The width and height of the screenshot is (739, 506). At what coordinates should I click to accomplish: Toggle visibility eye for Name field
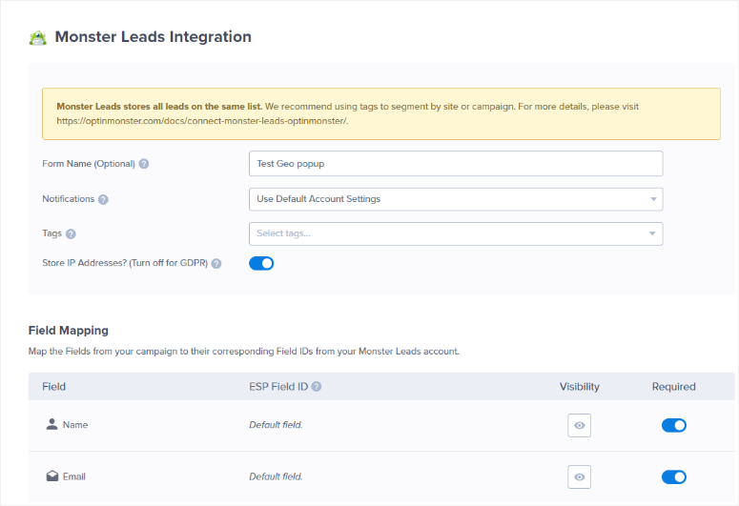click(579, 425)
